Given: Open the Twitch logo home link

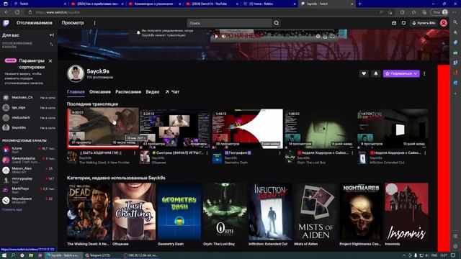Looking at the screenshot, I should click(x=6, y=23).
